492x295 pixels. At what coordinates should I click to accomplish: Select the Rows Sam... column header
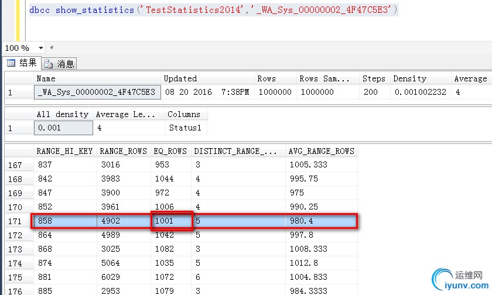coord(328,78)
